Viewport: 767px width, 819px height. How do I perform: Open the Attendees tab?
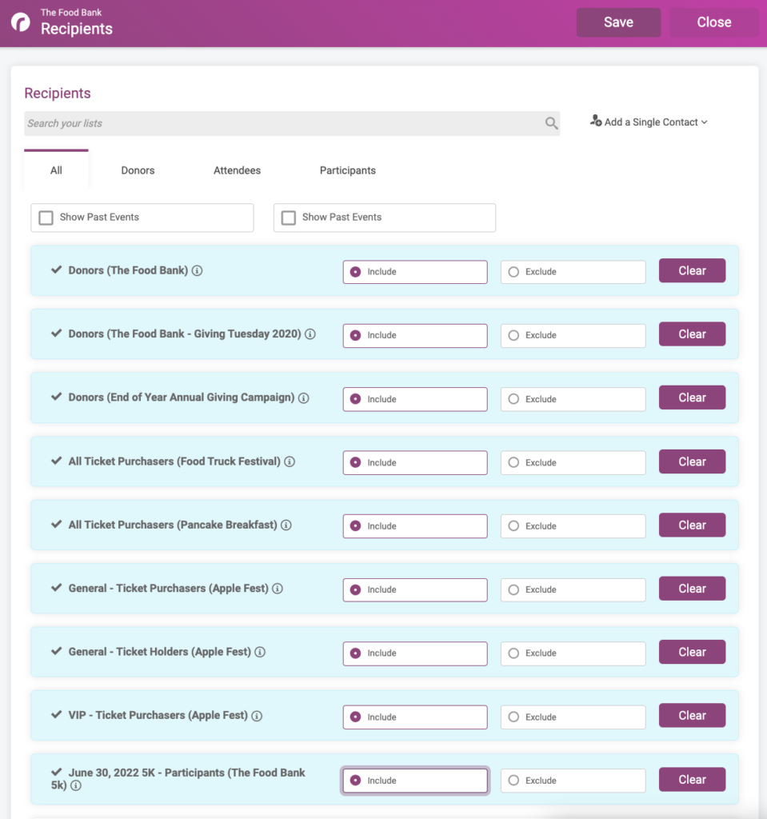point(238,171)
